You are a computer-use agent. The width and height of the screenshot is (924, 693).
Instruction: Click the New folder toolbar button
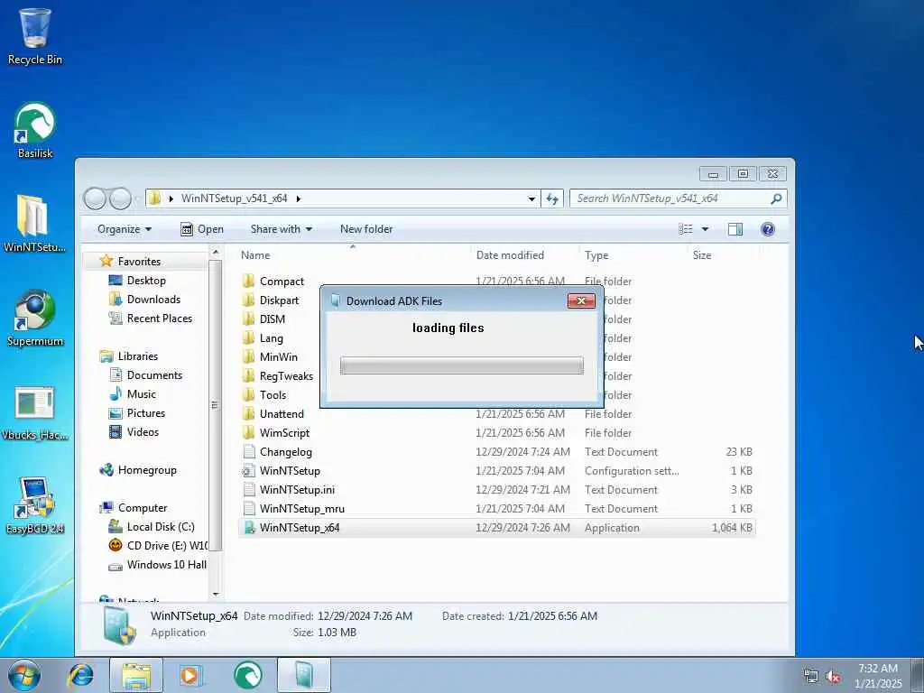coord(366,229)
